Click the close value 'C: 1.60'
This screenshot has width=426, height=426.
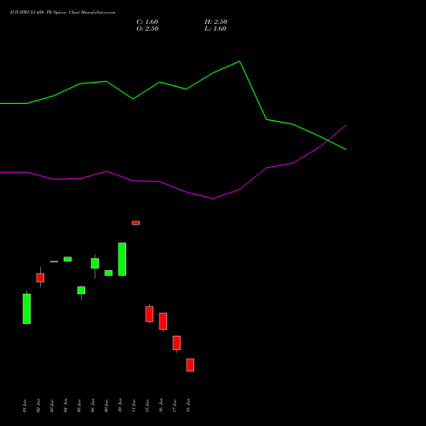tap(147, 22)
